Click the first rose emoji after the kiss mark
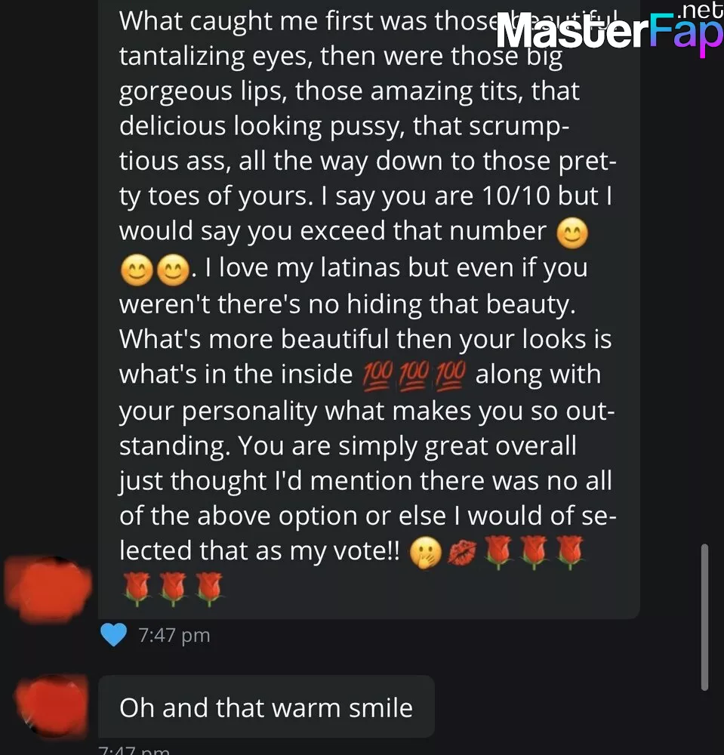 [x=498, y=552]
